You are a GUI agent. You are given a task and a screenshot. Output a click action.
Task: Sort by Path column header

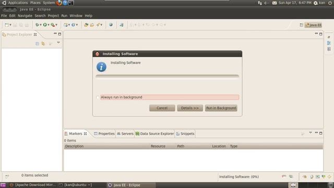pos(193,146)
